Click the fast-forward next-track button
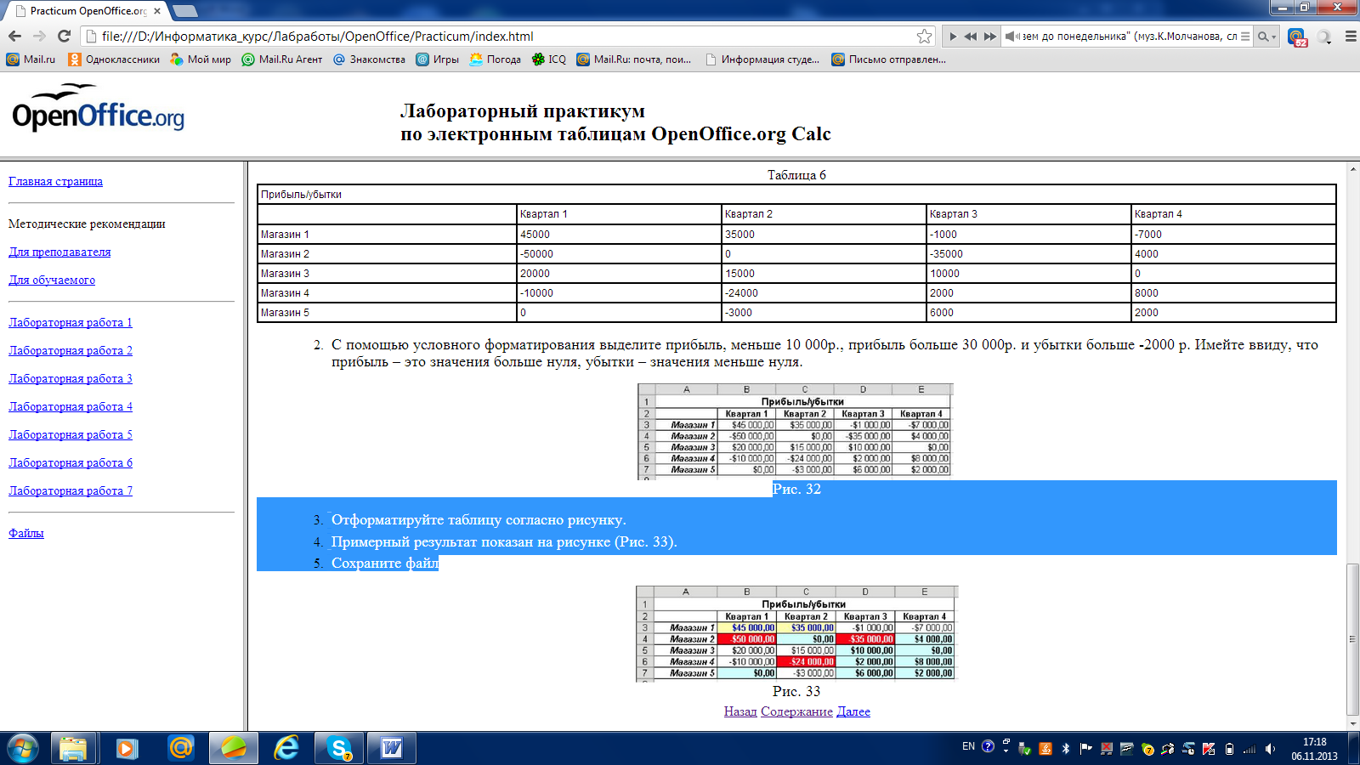Screen dimensions: 1360x765 [x=989, y=37]
